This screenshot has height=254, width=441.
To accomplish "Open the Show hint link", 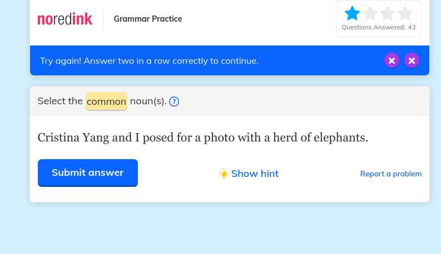I will [x=255, y=174].
